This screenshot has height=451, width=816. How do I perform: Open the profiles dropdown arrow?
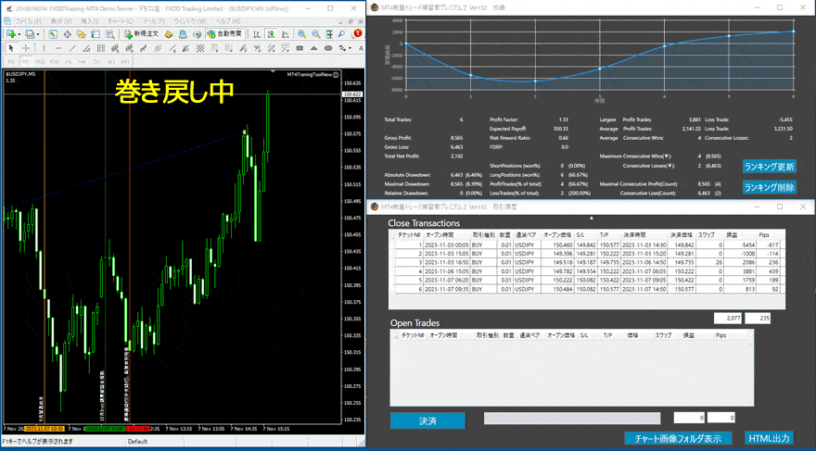39,33
